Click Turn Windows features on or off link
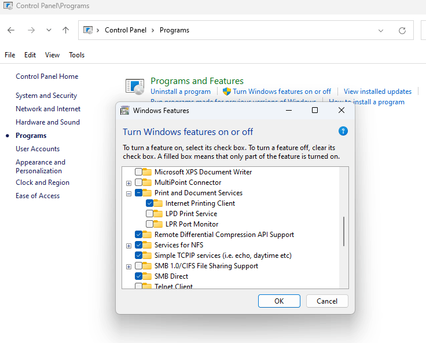Viewport: 426px width, 343px height. tap(282, 92)
